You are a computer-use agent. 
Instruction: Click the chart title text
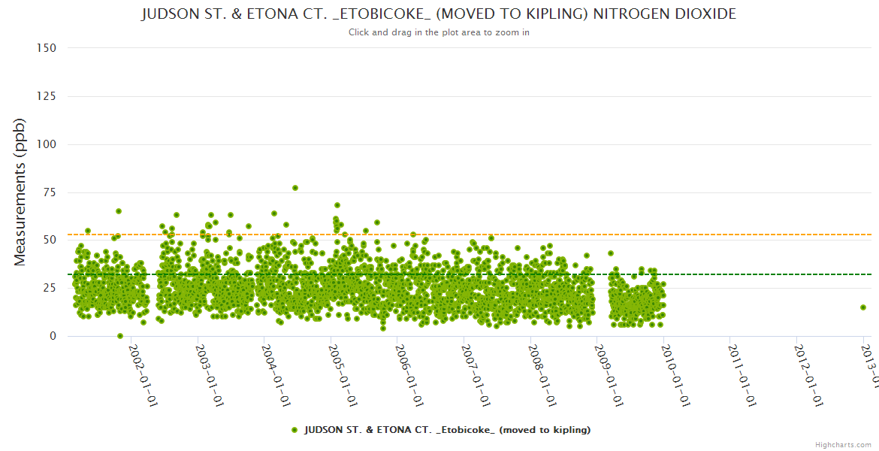tap(439, 14)
